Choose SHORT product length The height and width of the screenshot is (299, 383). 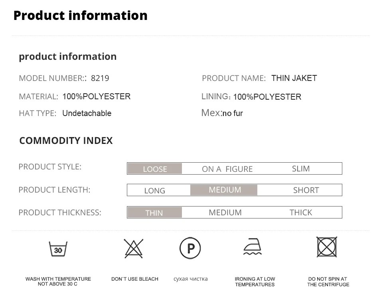[306, 191]
